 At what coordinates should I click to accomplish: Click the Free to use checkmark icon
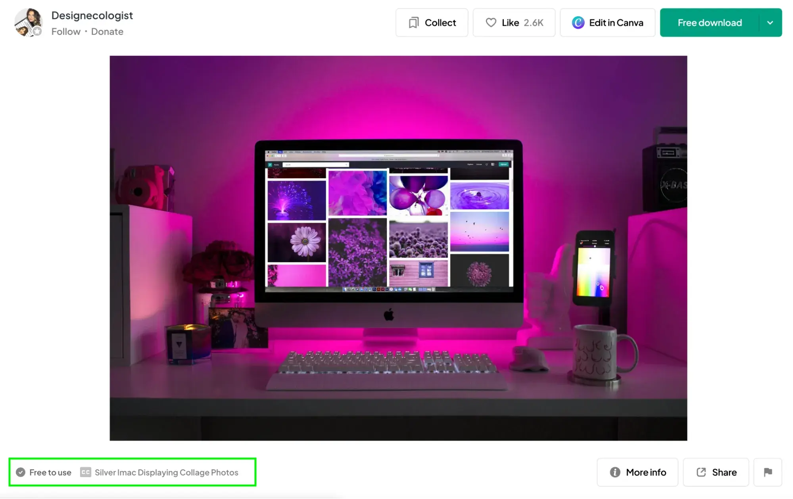tap(21, 471)
